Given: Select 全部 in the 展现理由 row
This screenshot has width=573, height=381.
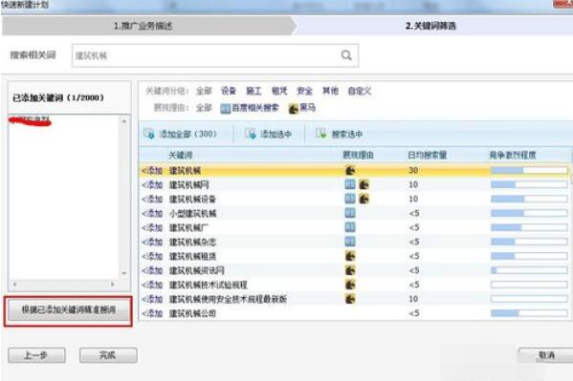Looking at the screenshot, I should pos(204,108).
